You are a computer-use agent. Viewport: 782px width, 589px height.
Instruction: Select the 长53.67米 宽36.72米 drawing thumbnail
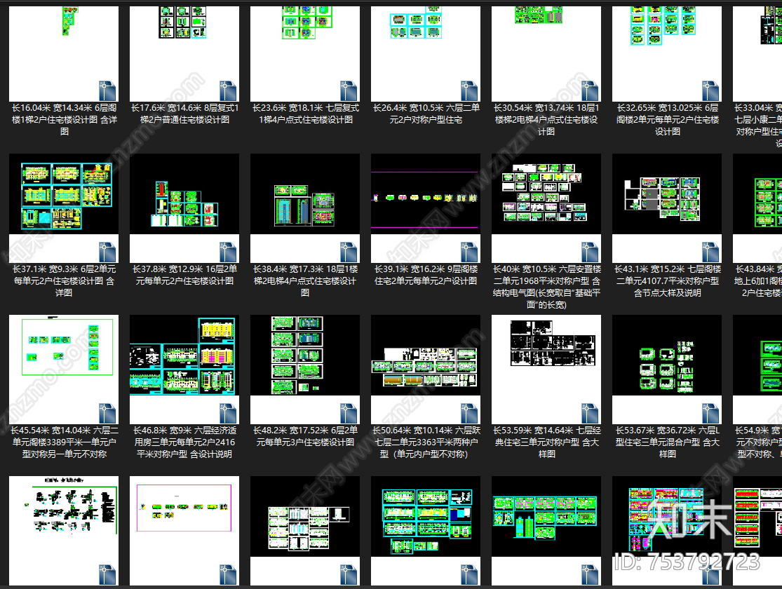tap(667, 370)
